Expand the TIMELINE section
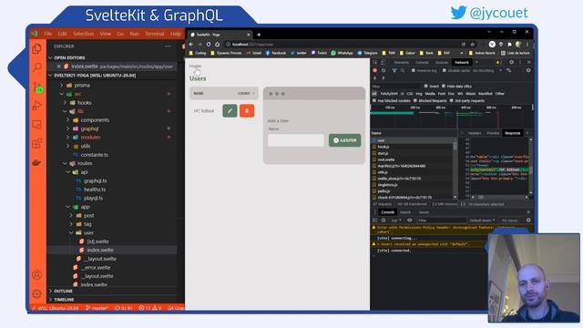The image size is (583, 328). coord(64,300)
